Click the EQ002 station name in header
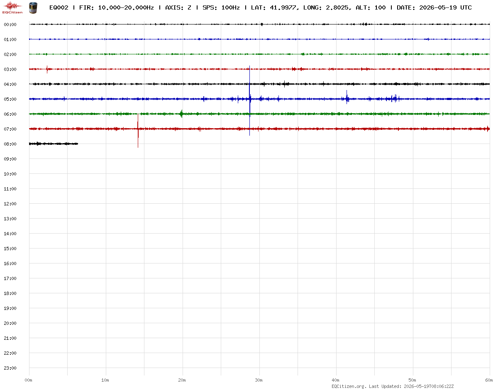498x390 pixels. 59,7
